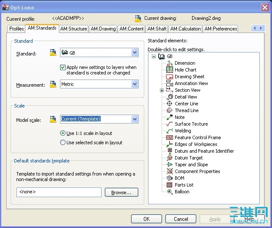
Task: Select the Hole Chart table icon
Action: pos(170,70)
